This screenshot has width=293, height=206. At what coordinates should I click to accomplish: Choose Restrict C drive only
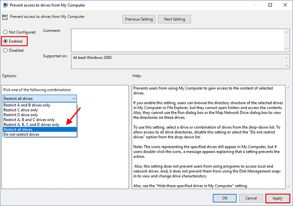(x=40, y=110)
